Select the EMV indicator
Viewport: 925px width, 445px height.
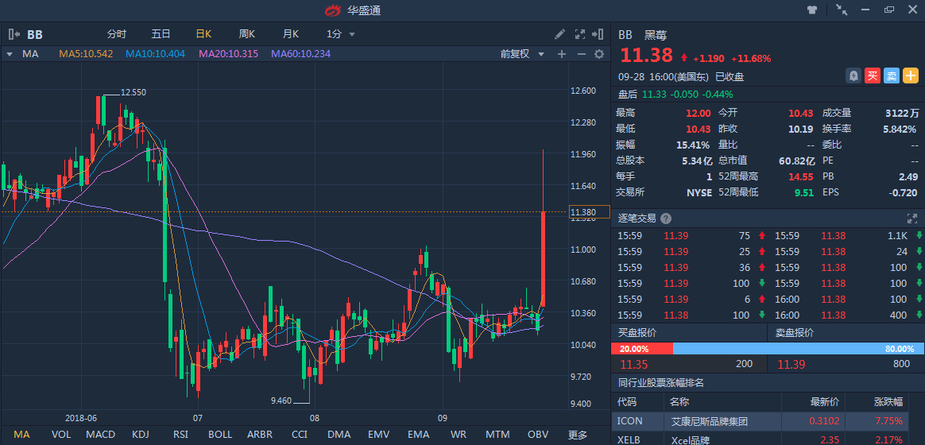click(x=379, y=435)
